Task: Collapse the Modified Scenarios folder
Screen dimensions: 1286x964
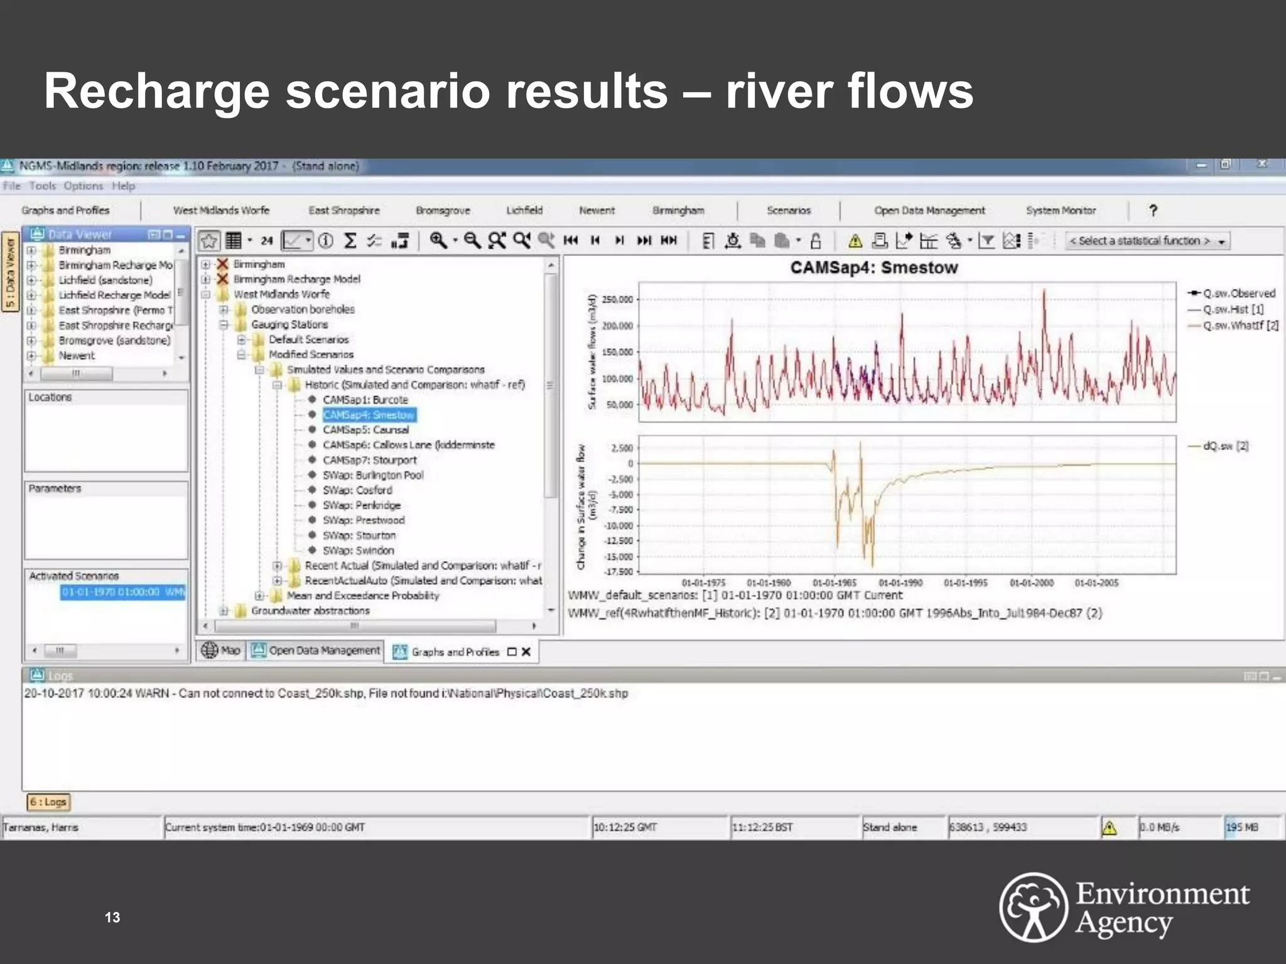Action: (x=241, y=355)
